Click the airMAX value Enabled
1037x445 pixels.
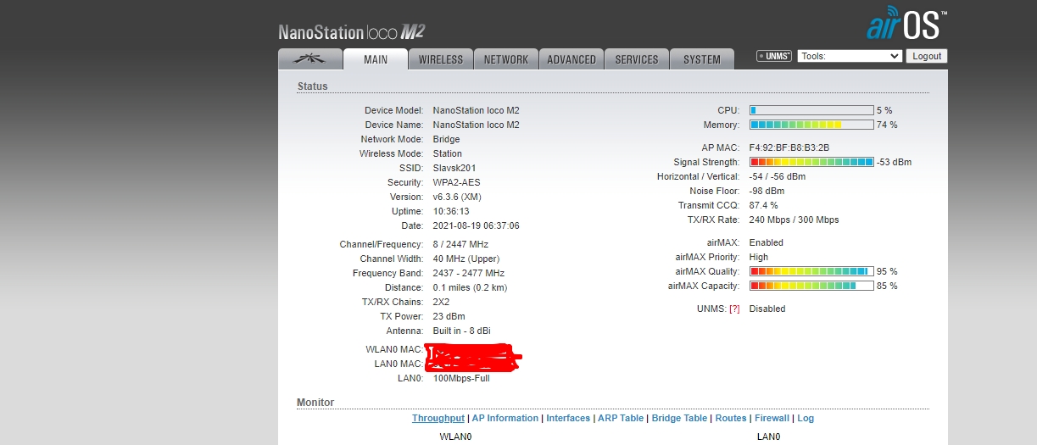click(x=767, y=242)
